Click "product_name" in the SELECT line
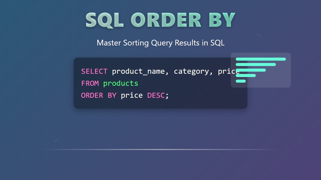Image resolution: width=321 pixels, height=180 pixels. click(138, 71)
